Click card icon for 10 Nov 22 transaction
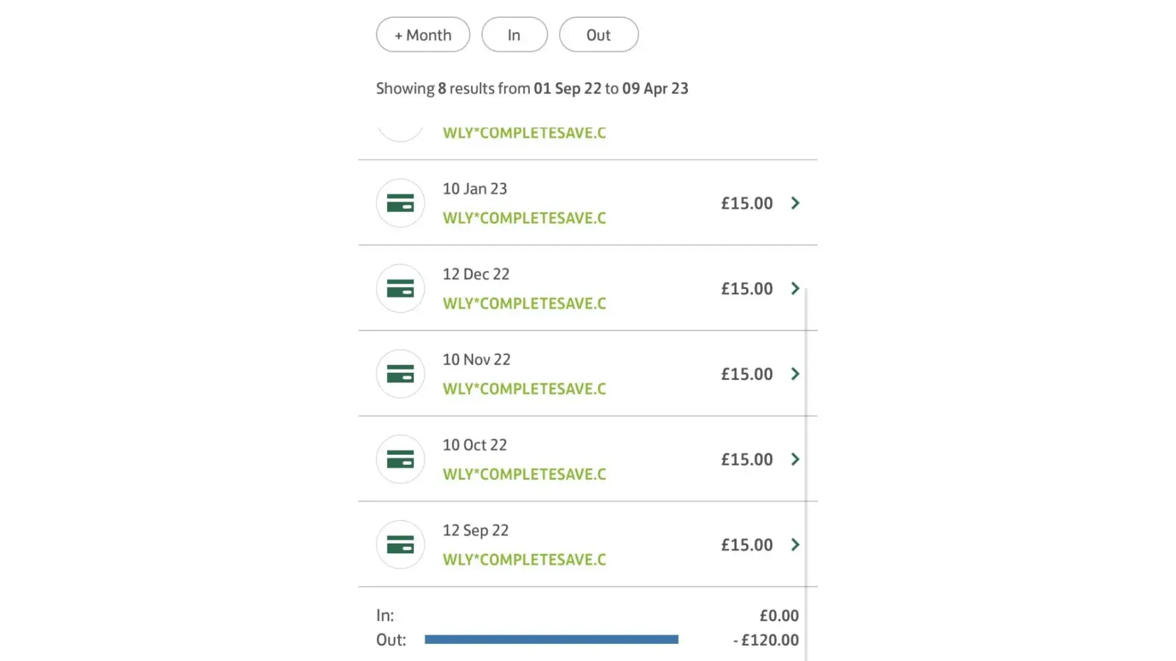This screenshot has height=661, width=1176. pyautogui.click(x=400, y=373)
